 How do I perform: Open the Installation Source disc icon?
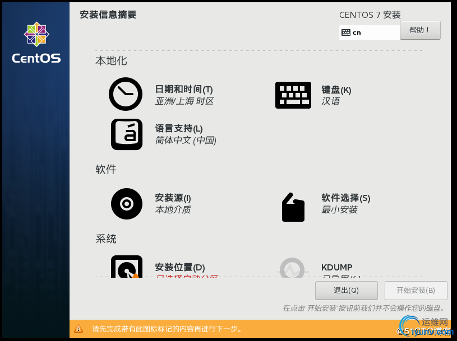click(x=127, y=204)
